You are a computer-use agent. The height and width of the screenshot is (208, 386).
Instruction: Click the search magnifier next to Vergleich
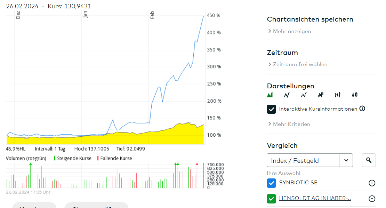tap(369, 160)
